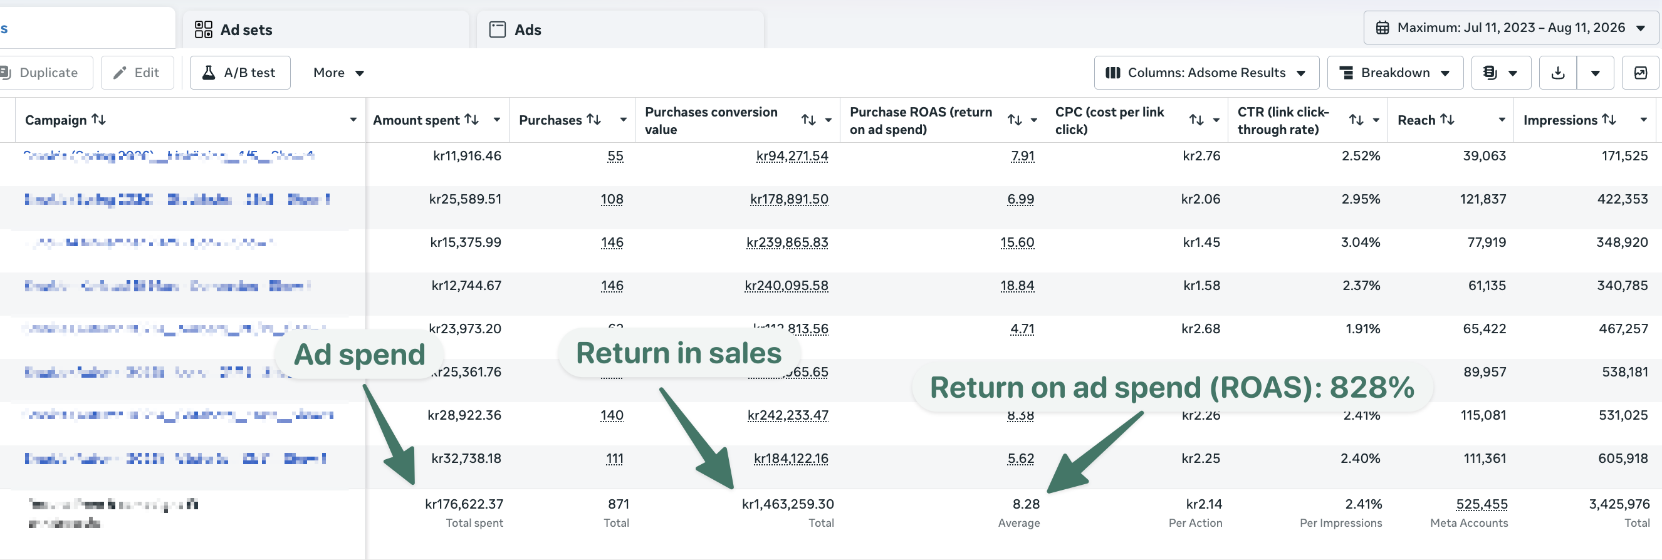This screenshot has height=560, width=1662.
Task: Sort by Purchases arrows
Action: tap(593, 120)
